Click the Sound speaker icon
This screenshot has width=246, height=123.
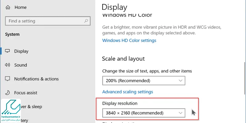[x=7, y=65]
